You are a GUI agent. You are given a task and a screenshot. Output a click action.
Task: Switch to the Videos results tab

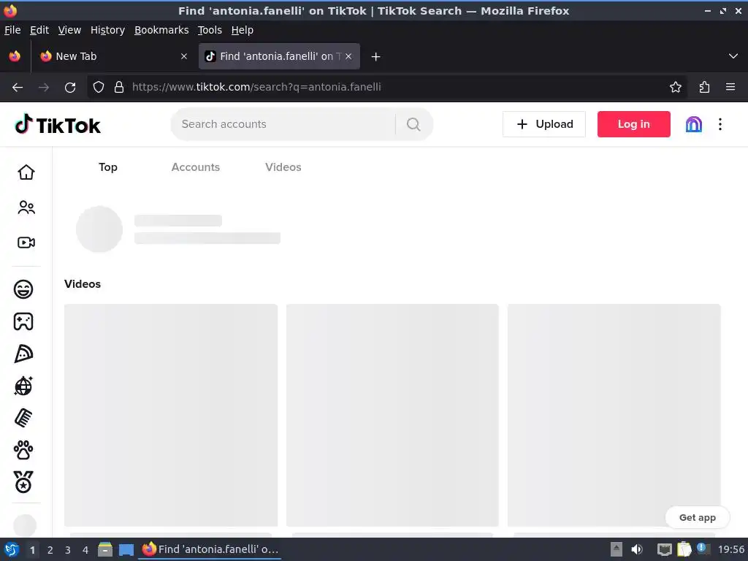coord(283,167)
